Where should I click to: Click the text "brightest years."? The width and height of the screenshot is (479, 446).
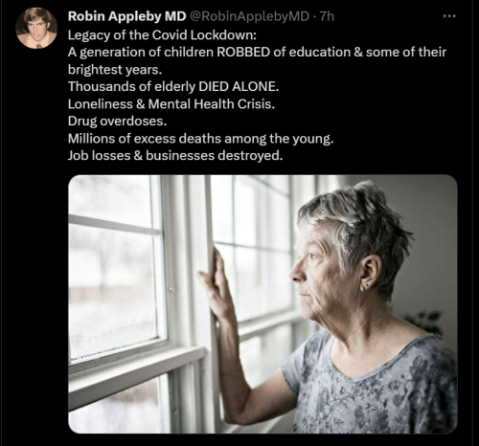point(115,70)
